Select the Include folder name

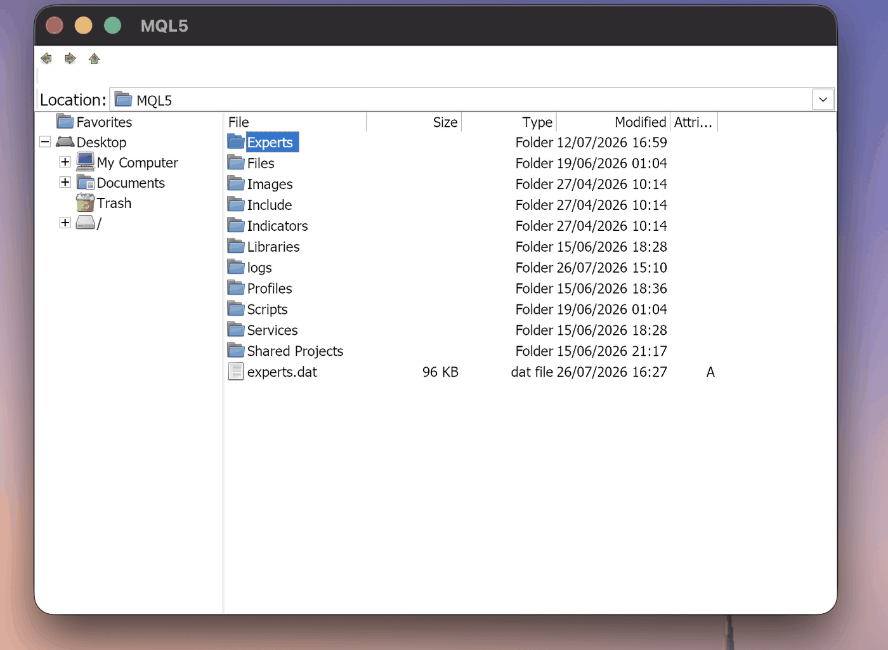[x=270, y=205]
